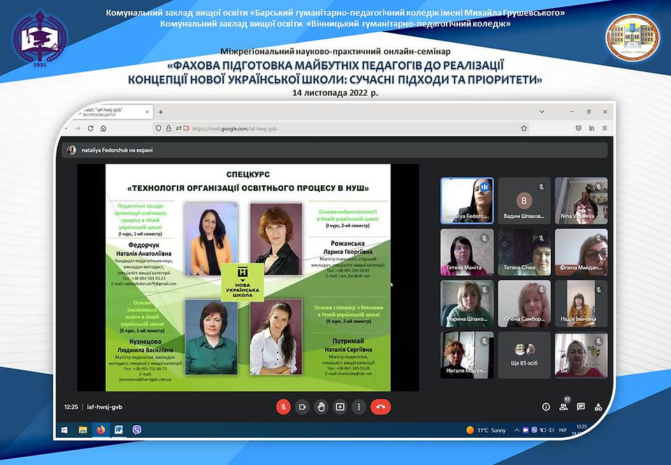Toggle the camera button in Meet
This screenshot has width=671, height=465.
(x=302, y=407)
